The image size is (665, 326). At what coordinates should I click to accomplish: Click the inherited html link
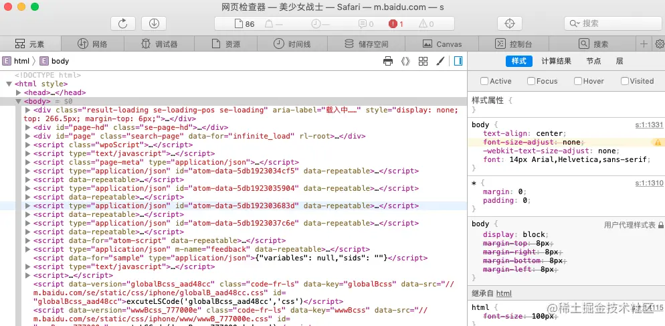(504, 293)
